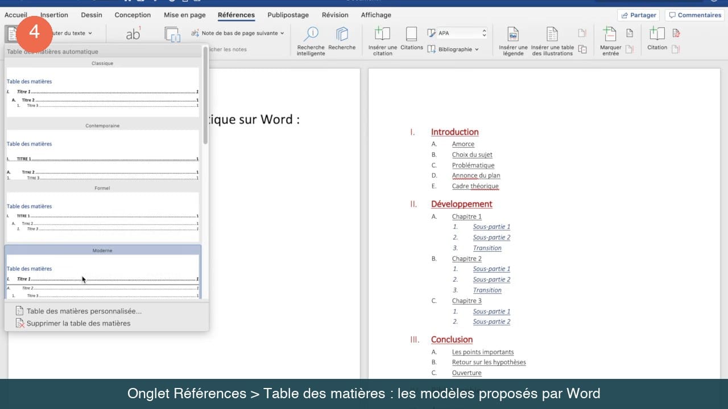Insert a footnote with the ab1 icon
This screenshot has width=728, height=409.
pyautogui.click(x=133, y=34)
